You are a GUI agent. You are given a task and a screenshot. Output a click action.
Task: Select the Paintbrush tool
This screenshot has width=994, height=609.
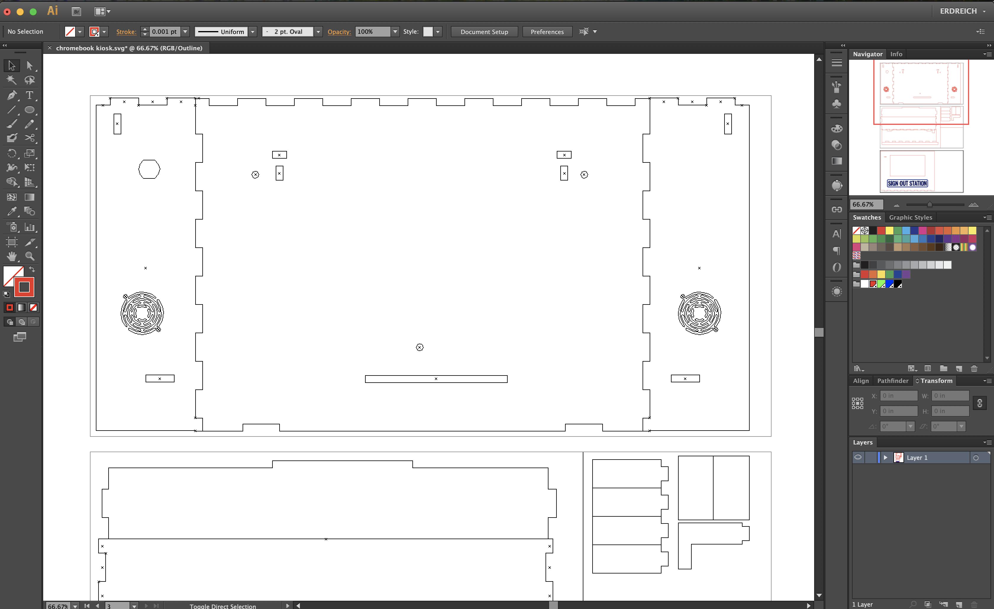(x=12, y=124)
